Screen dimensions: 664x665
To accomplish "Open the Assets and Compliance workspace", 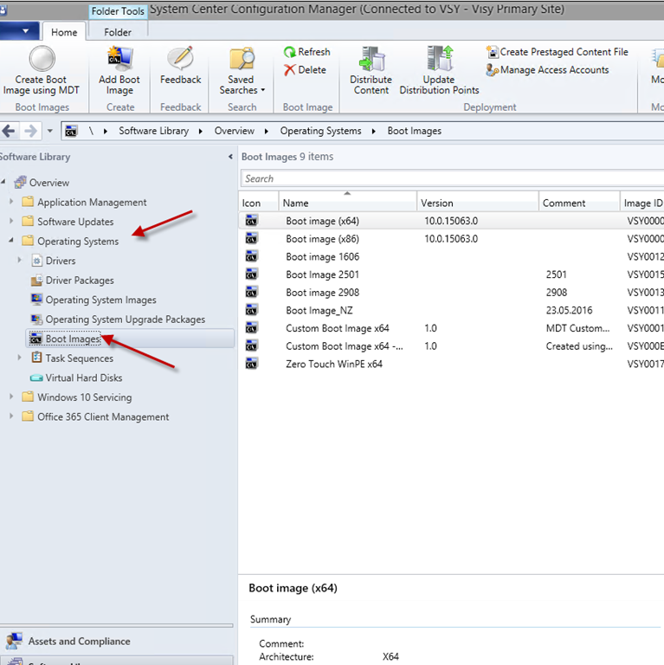I will coord(79,642).
